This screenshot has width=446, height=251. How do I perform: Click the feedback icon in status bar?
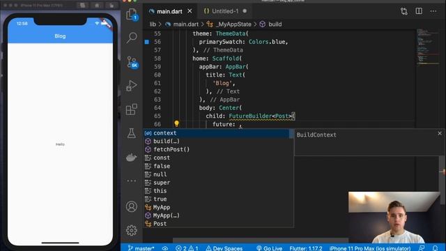(x=422, y=248)
